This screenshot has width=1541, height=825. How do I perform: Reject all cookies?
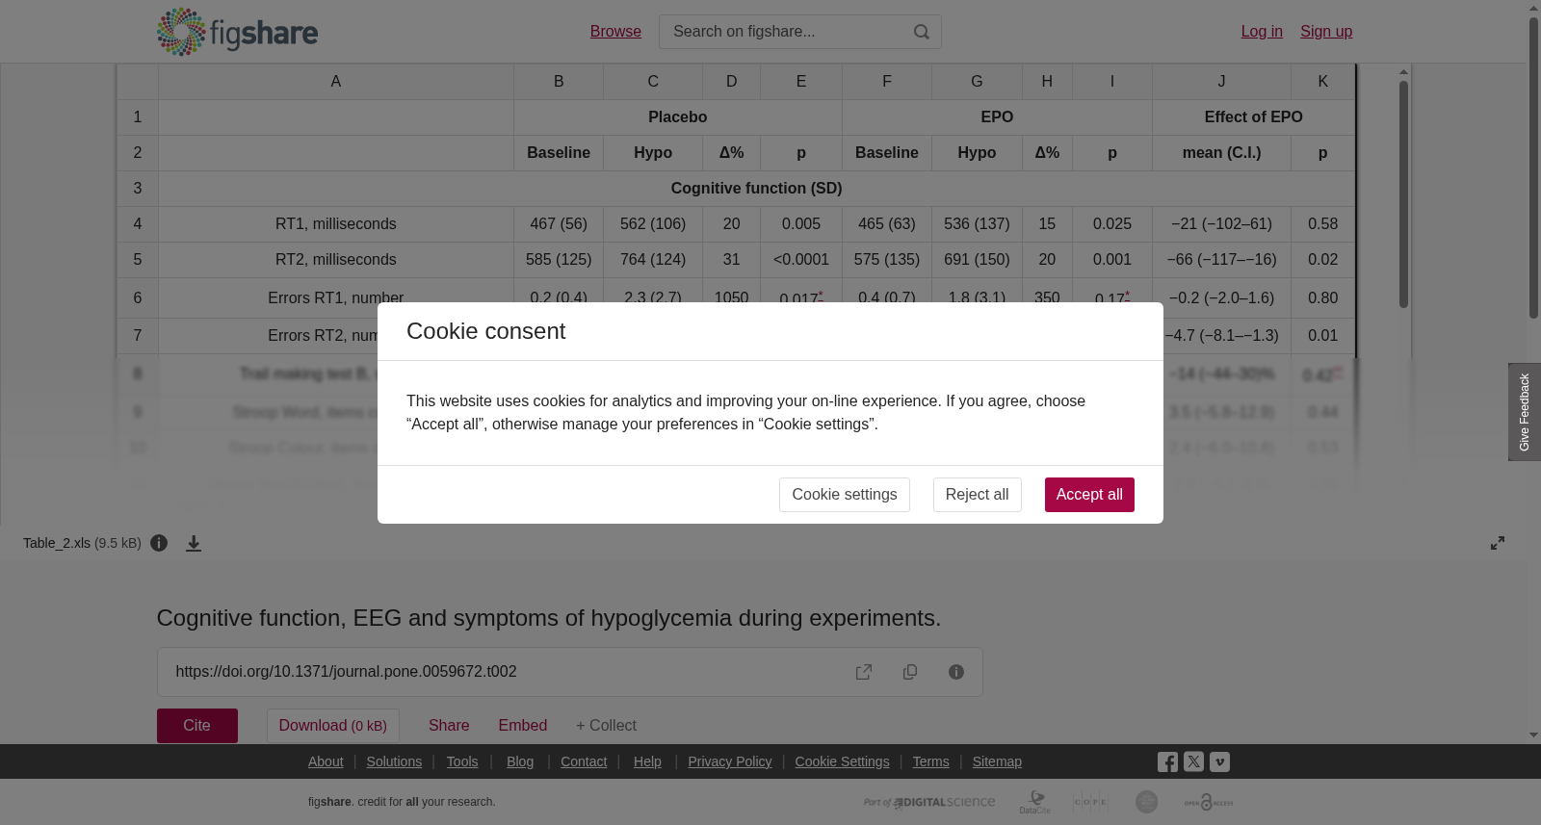[x=977, y=495]
